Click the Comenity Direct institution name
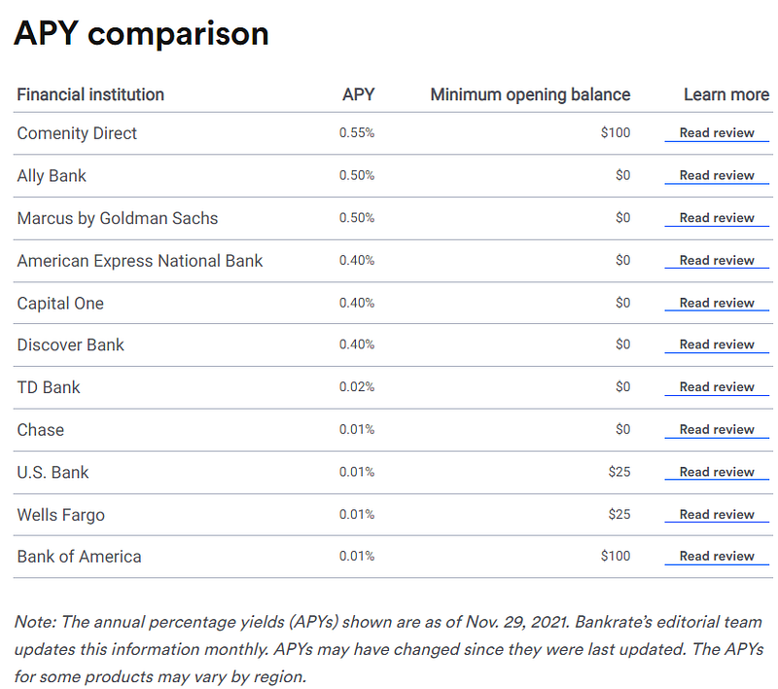The image size is (778, 689). (x=77, y=133)
